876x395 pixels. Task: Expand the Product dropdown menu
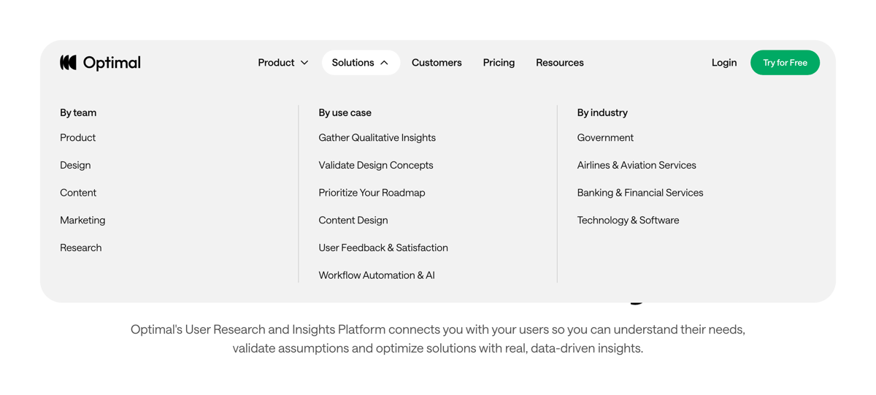[283, 63]
